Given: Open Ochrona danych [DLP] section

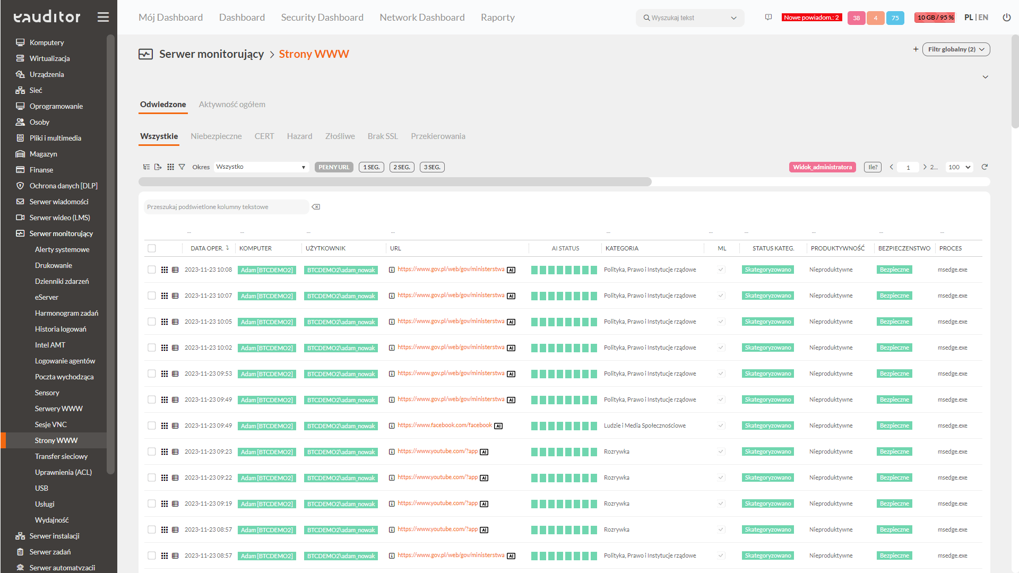Looking at the screenshot, I should 63,186.
